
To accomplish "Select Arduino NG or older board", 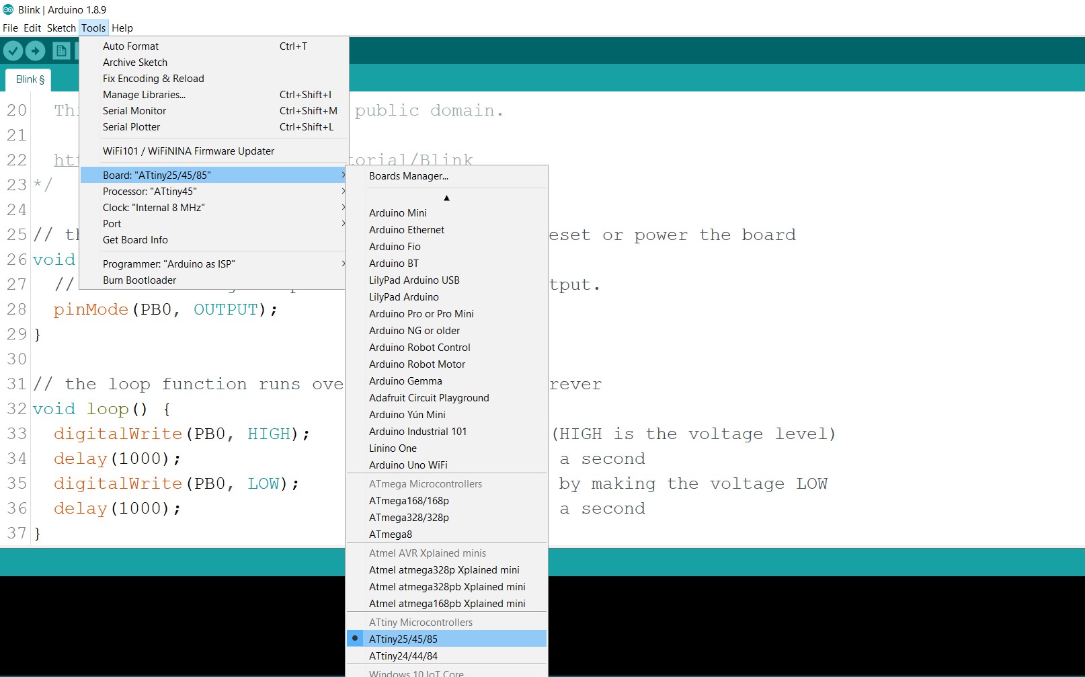I will click(446, 331).
